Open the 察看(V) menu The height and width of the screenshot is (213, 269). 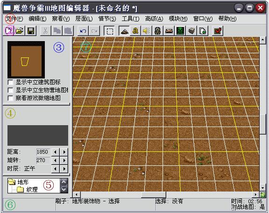(61, 19)
